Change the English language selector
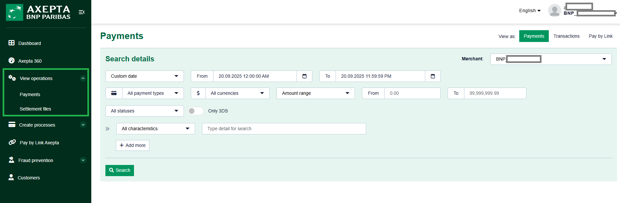Image resolution: width=620 pixels, height=203 pixels. [x=529, y=10]
